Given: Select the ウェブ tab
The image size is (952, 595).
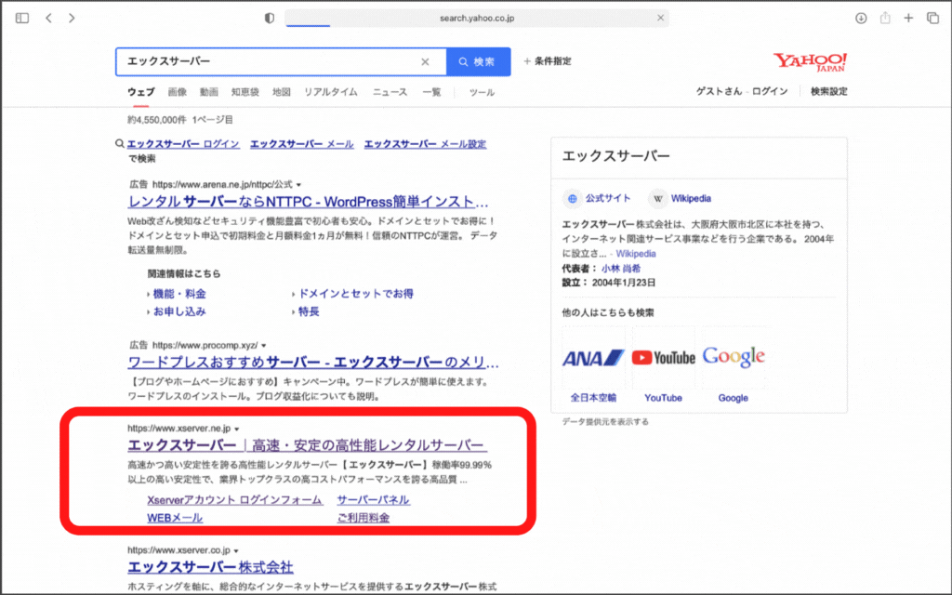Looking at the screenshot, I should (141, 92).
